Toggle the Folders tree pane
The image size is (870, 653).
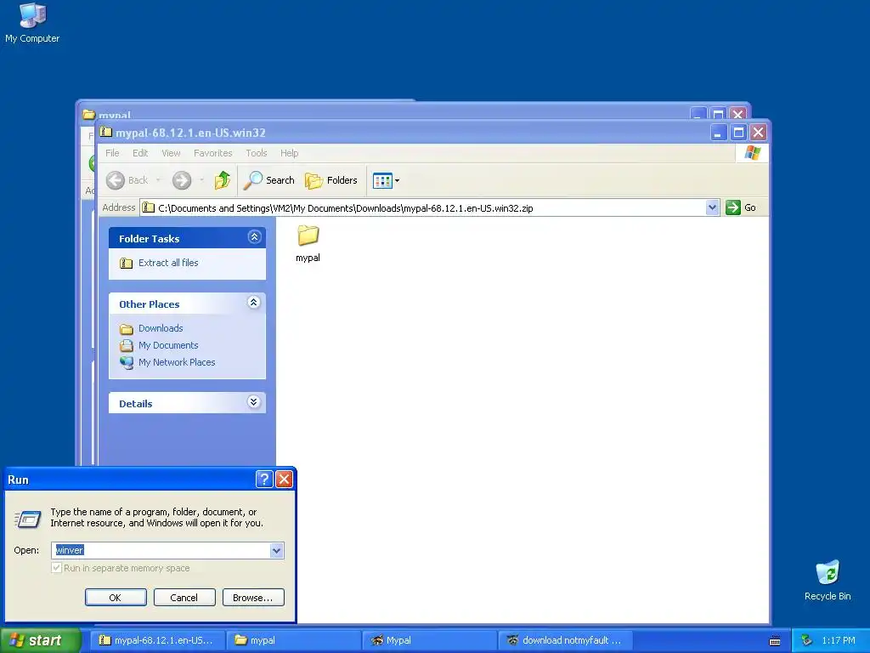(x=331, y=180)
